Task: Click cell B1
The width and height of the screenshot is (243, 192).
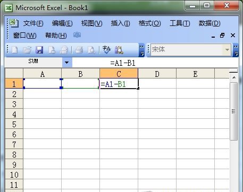Action: click(x=80, y=83)
